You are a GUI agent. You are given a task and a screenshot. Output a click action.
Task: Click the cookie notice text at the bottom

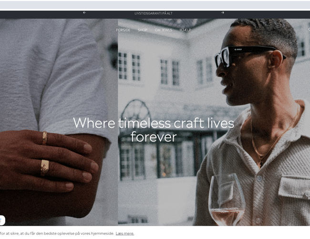point(57,233)
